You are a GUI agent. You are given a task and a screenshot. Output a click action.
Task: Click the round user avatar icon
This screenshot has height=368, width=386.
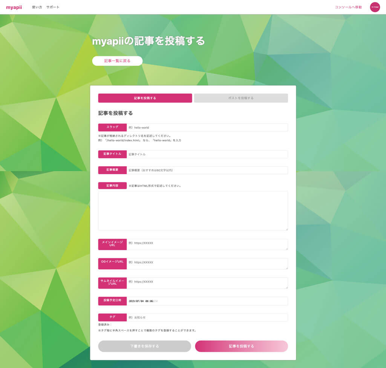point(375,7)
